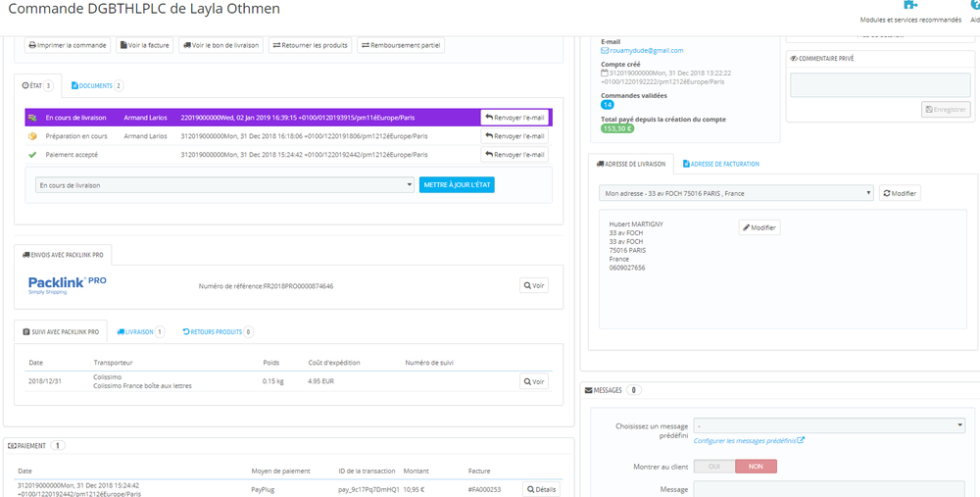The height and width of the screenshot is (497, 980).
Task: Switch to the Documents tab
Action: [x=97, y=85]
